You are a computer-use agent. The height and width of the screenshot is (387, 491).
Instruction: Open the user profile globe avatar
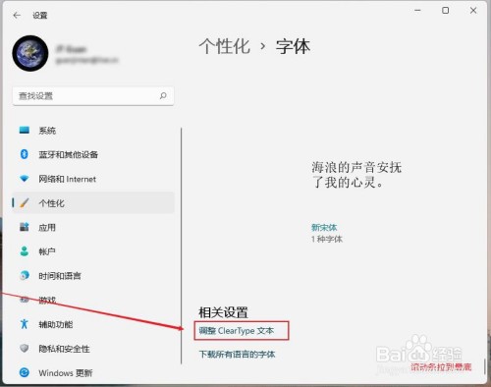point(30,53)
